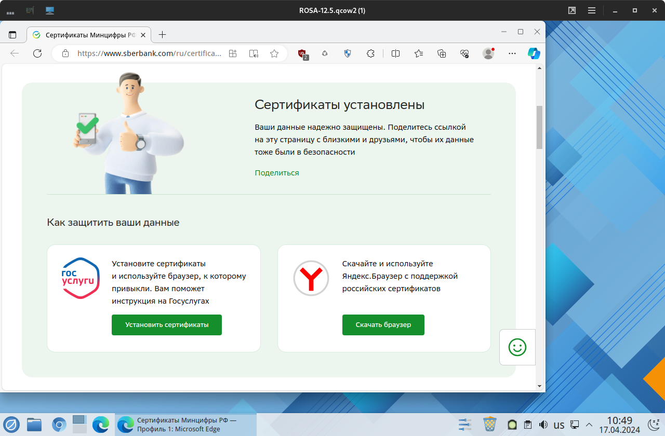Click the Как защитить ваши данные heading

pyautogui.click(x=113, y=223)
